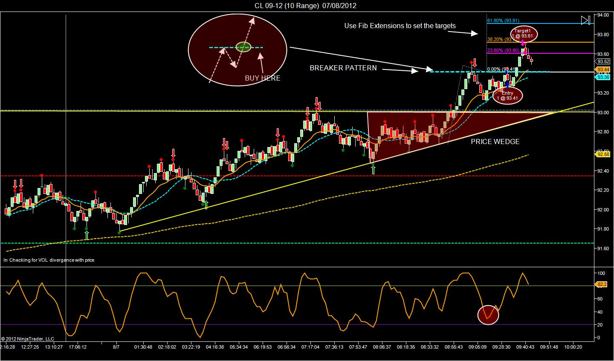Click the 09:40:43 time axis label
The image size is (614, 361).
[x=525, y=347]
